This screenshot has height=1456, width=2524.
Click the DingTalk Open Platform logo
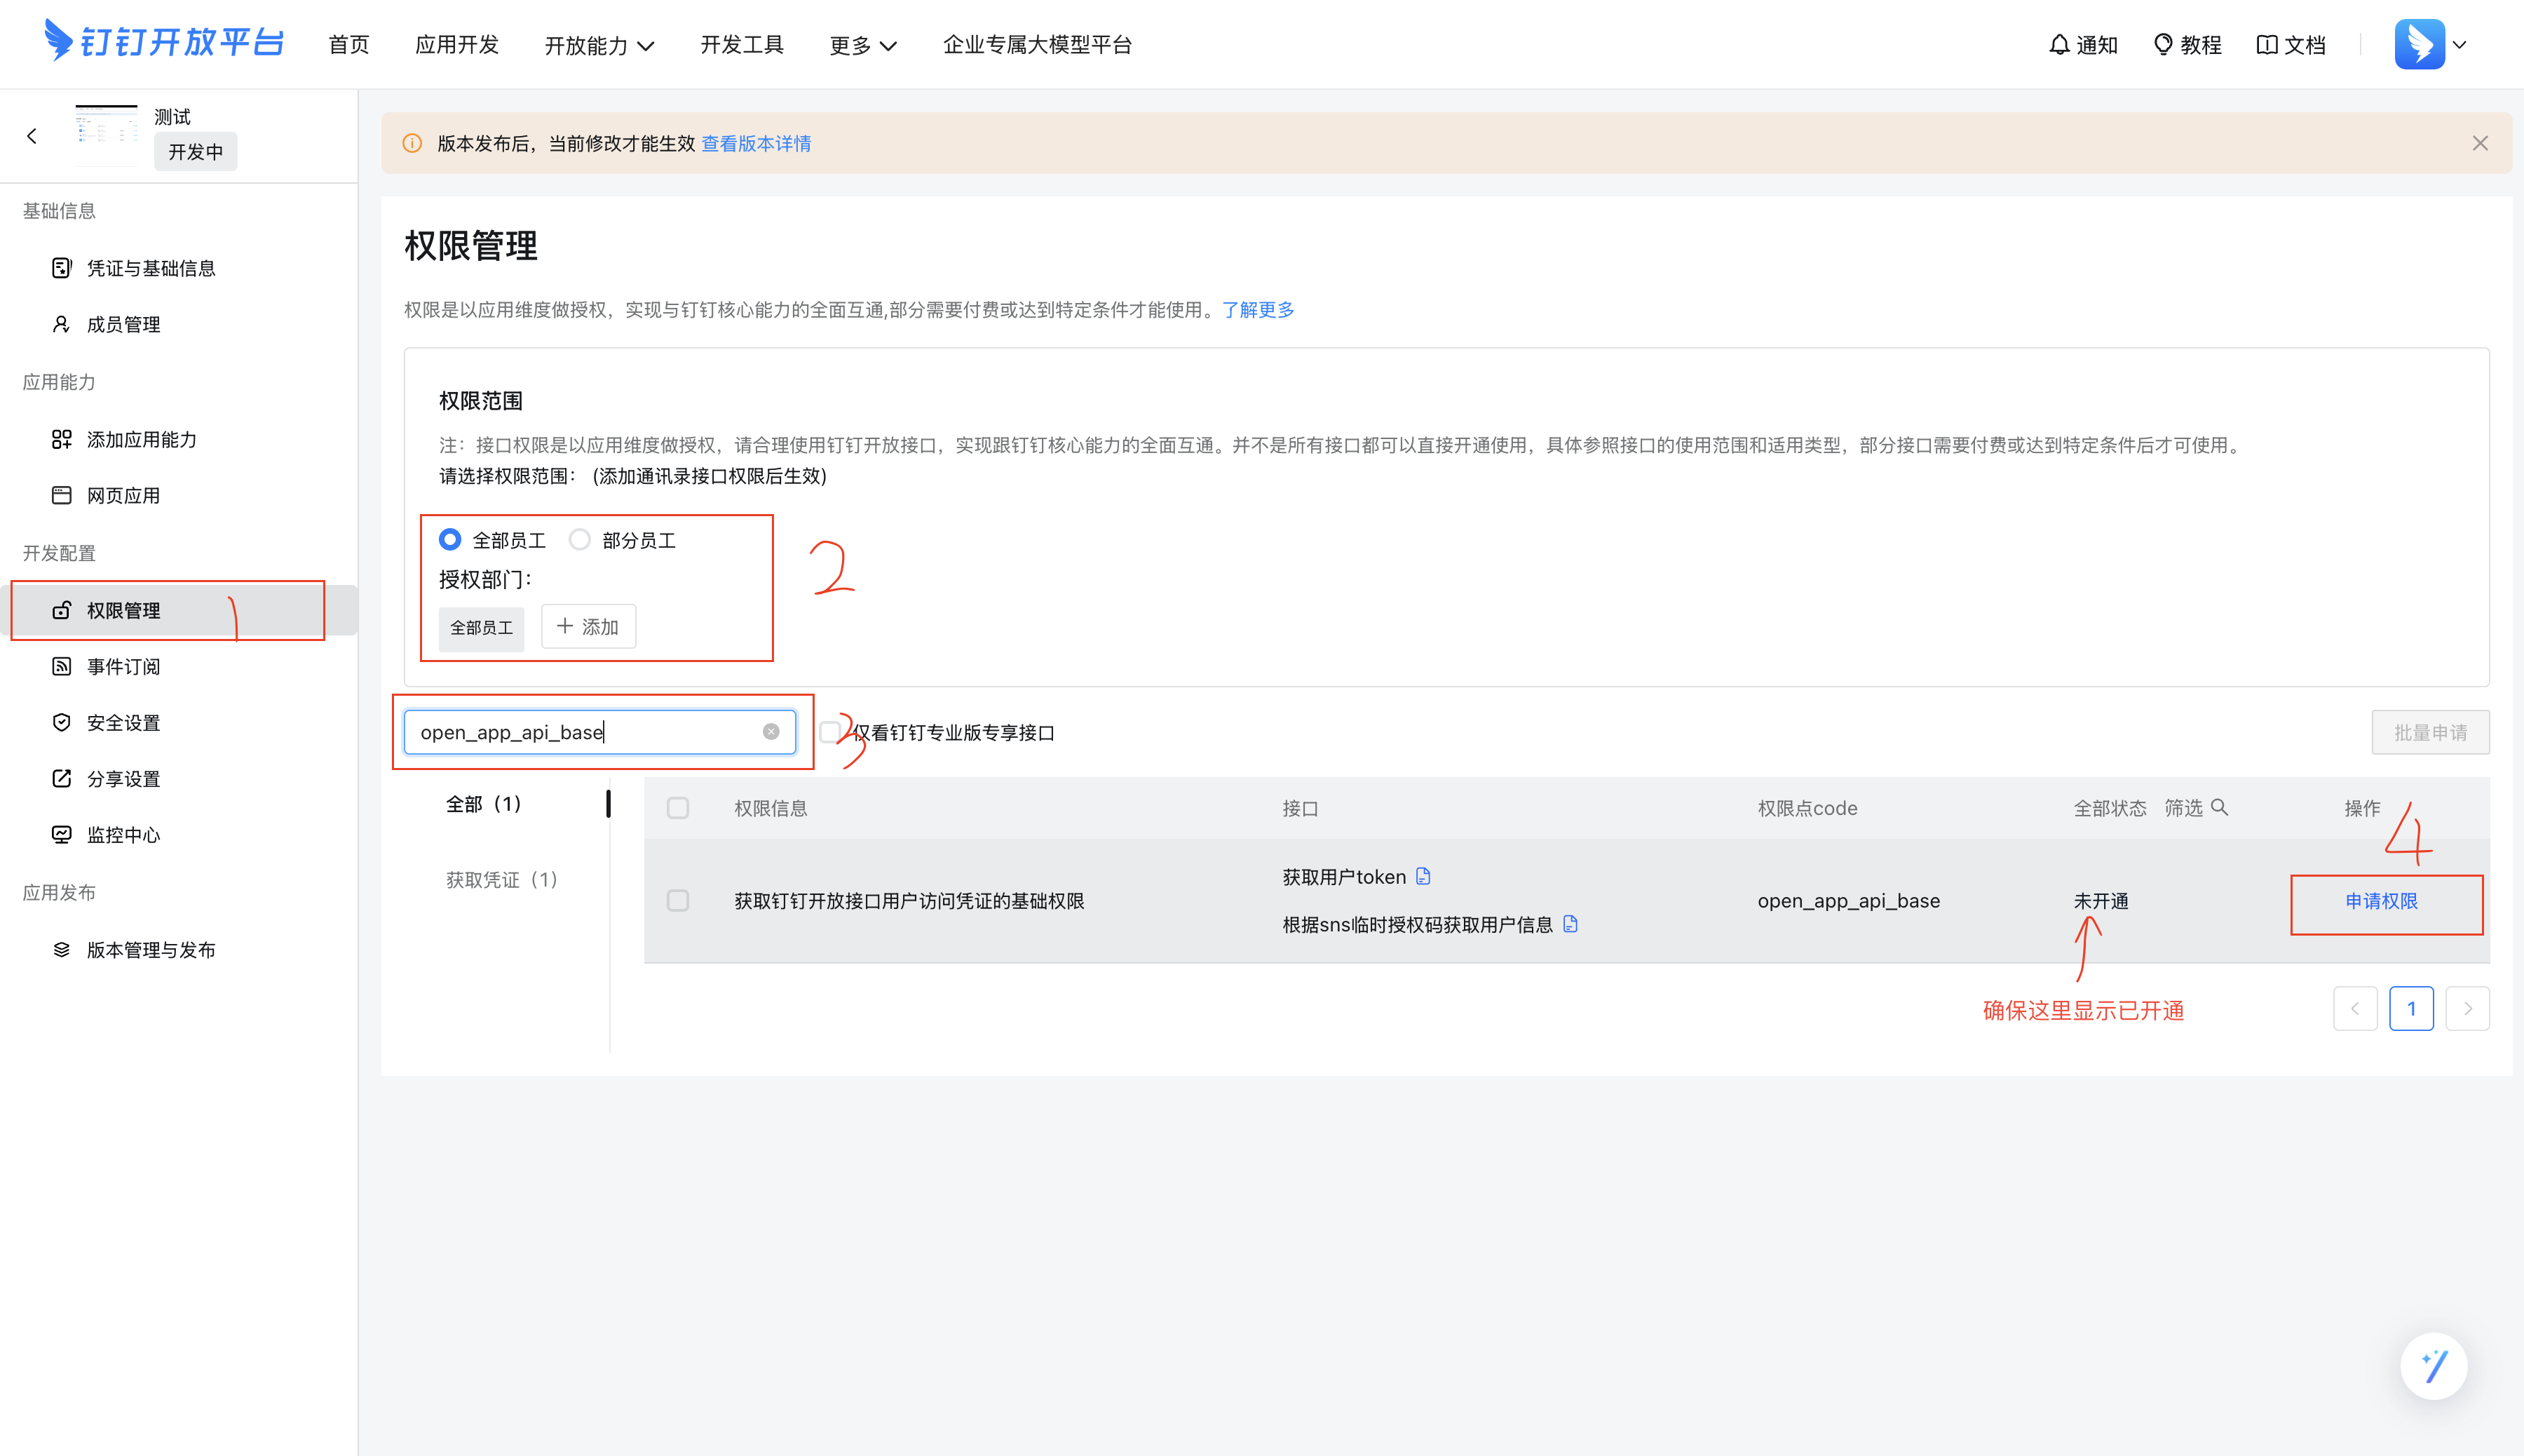pyautogui.click(x=165, y=42)
